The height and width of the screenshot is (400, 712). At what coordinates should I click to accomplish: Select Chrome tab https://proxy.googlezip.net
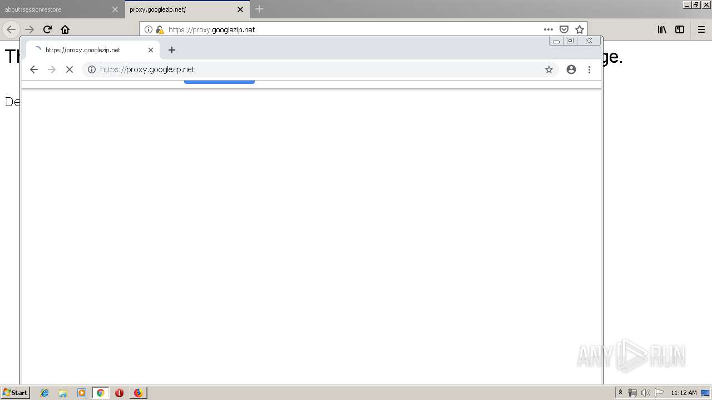[x=93, y=50]
